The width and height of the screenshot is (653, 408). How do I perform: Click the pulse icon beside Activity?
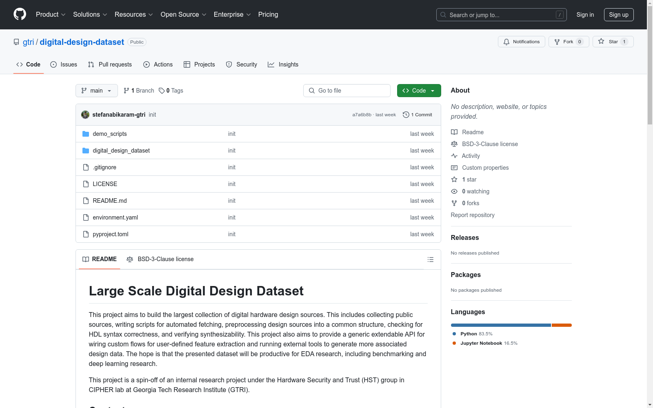tap(454, 156)
